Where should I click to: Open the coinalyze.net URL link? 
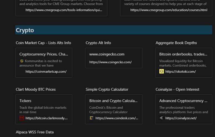[181, 118]
